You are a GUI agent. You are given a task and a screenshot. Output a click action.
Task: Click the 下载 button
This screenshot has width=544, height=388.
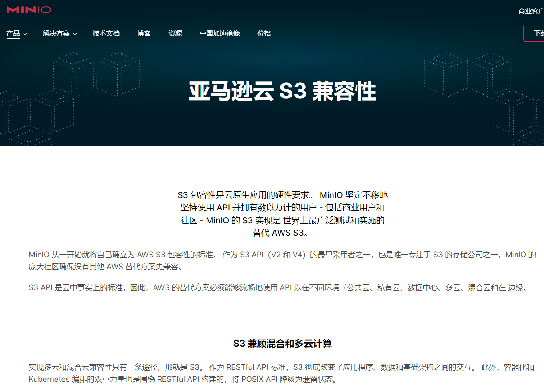[534, 33]
